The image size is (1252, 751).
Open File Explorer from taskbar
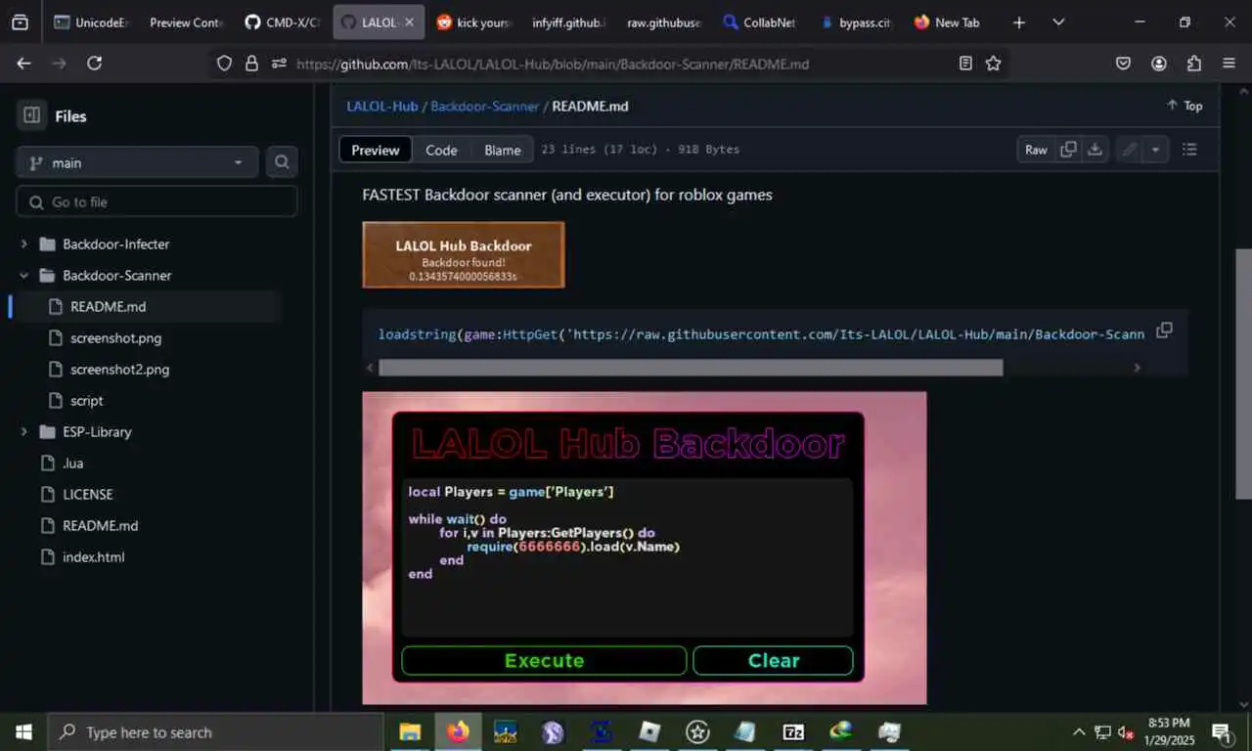(410, 731)
